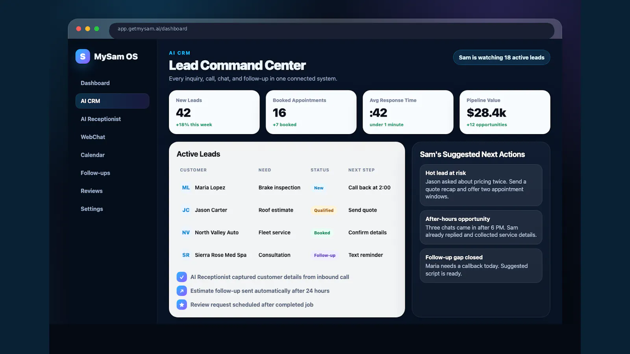Click the green maximize window button
630x354 pixels.
[97, 29]
